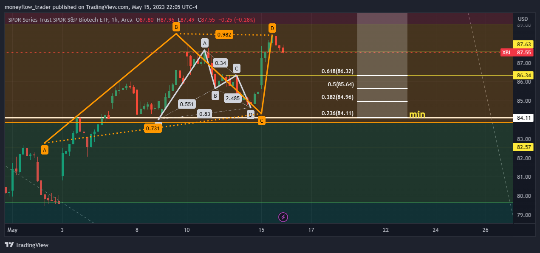The width and height of the screenshot is (540, 253).
Task: Select the white C pattern point label
Action: (237, 68)
